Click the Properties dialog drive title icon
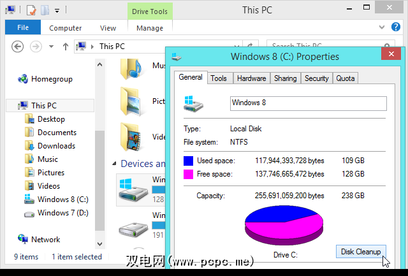Screen dimensions: 408x276 (177, 57)
